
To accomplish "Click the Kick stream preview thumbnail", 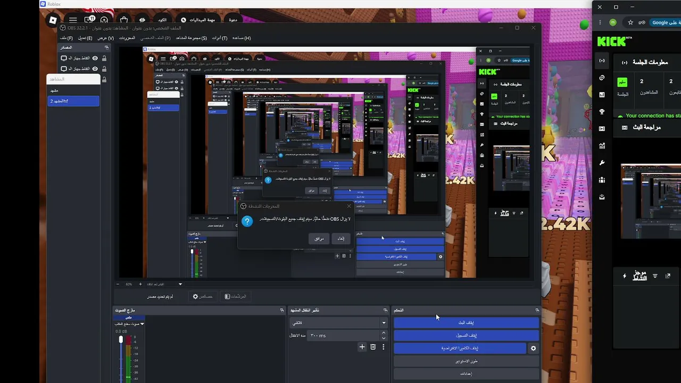I will click(x=651, y=202).
